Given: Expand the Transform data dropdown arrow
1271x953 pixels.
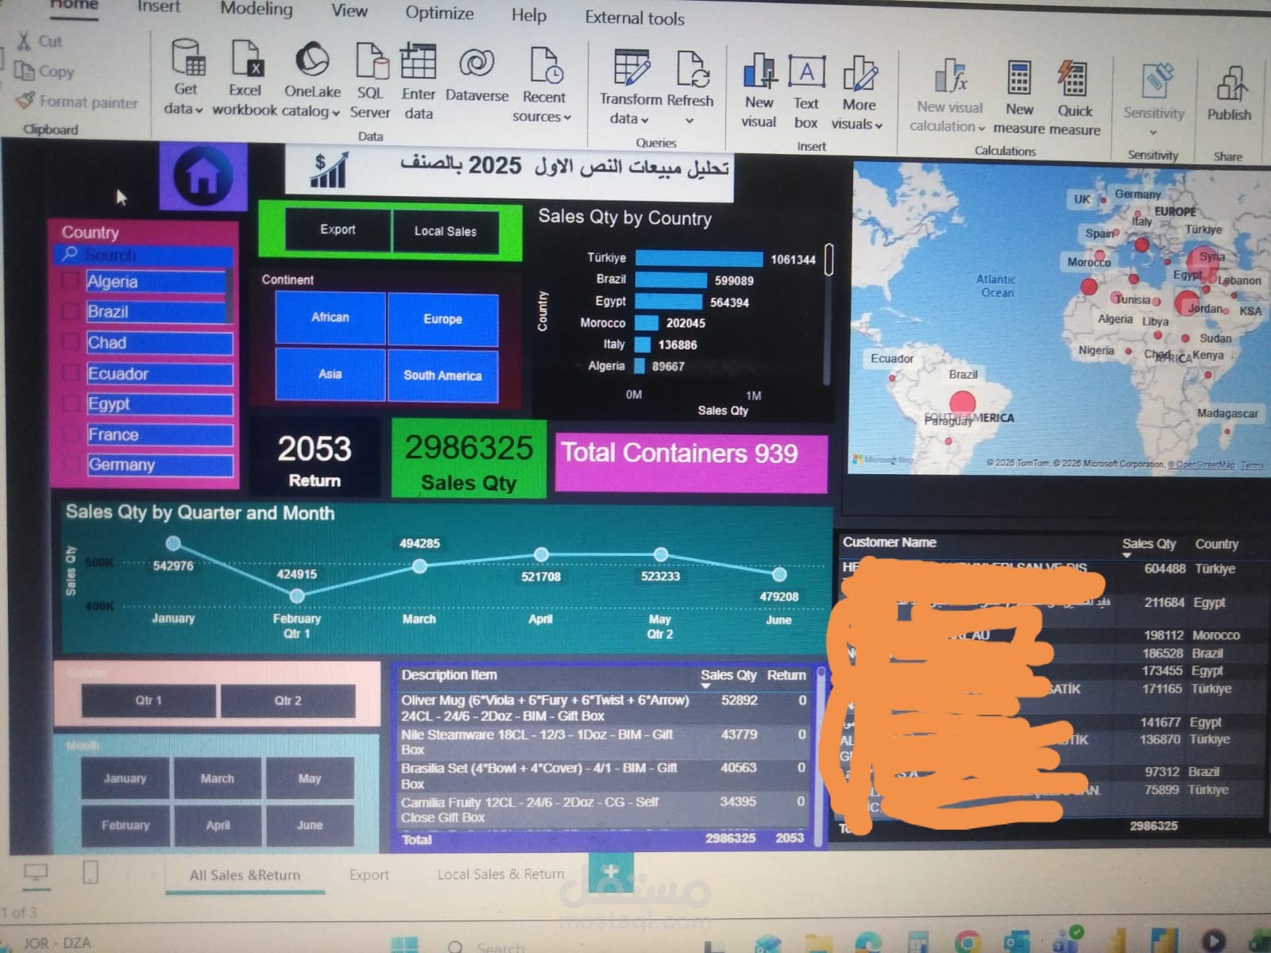Looking at the screenshot, I should point(644,120).
